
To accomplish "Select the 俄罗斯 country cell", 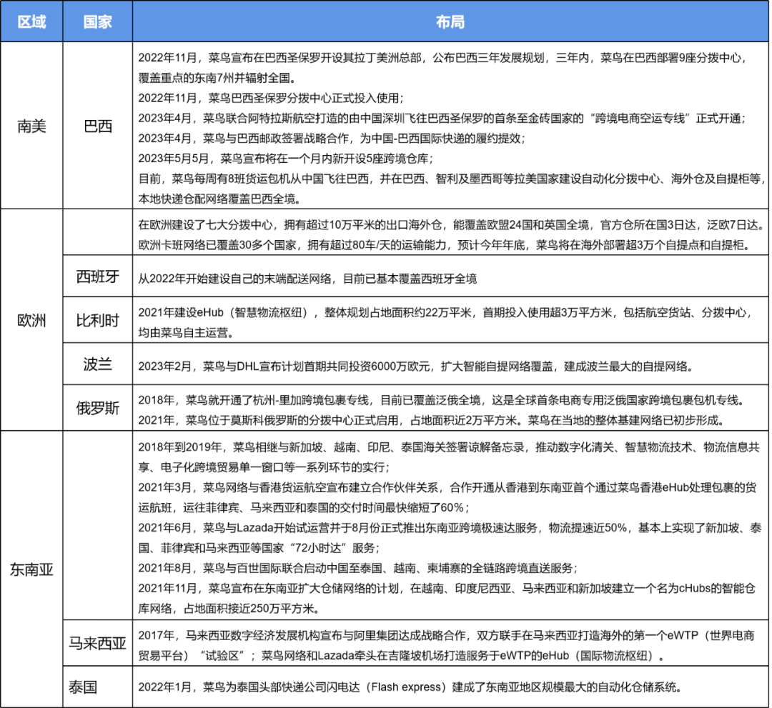I will [97, 408].
